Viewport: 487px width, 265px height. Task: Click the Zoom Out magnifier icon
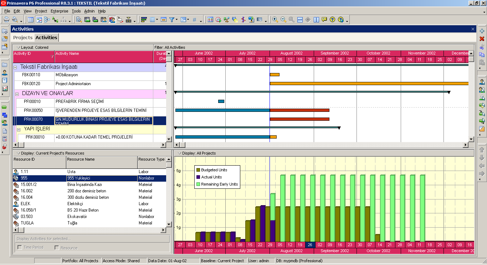[x=283, y=20]
